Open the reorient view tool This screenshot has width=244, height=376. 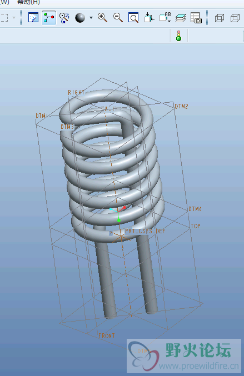pos(149,18)
